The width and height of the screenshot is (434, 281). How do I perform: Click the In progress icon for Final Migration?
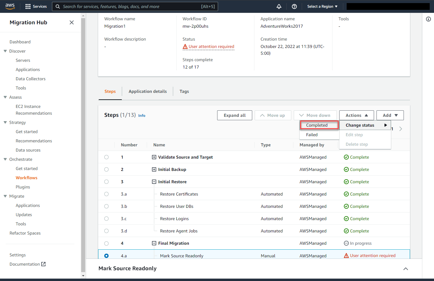(346, 243)
